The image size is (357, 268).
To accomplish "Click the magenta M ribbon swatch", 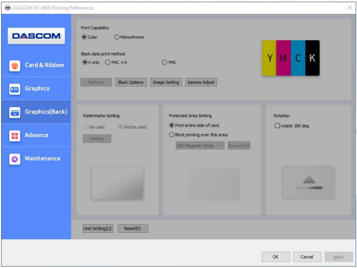I will tap(284, 58).
